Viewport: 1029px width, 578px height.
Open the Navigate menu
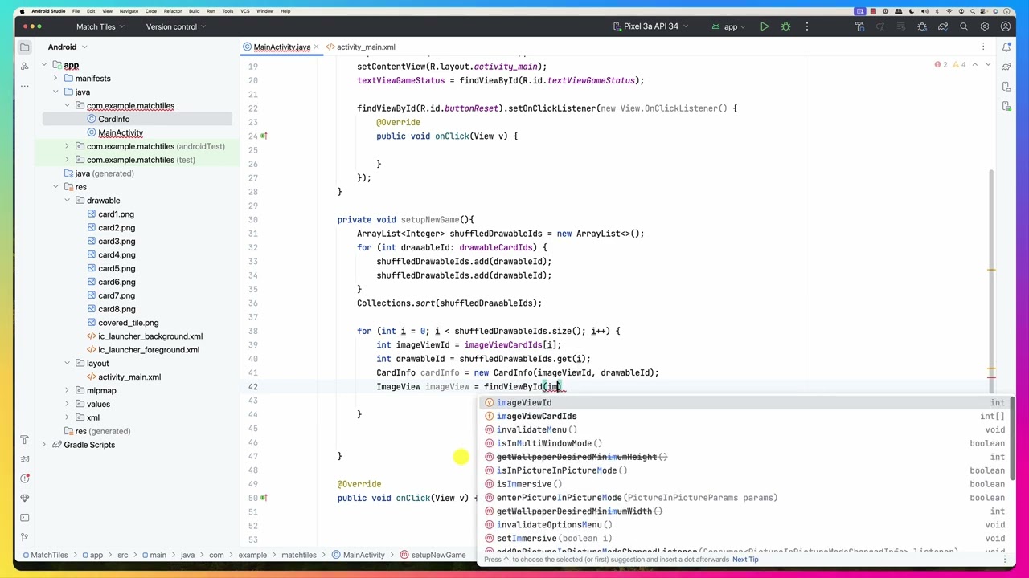pos(129,11)
